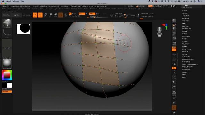The width and height of the screenshot is (205, 115).
Task: Click the Rotate view icon in right shelf
Action: point(174,92)
